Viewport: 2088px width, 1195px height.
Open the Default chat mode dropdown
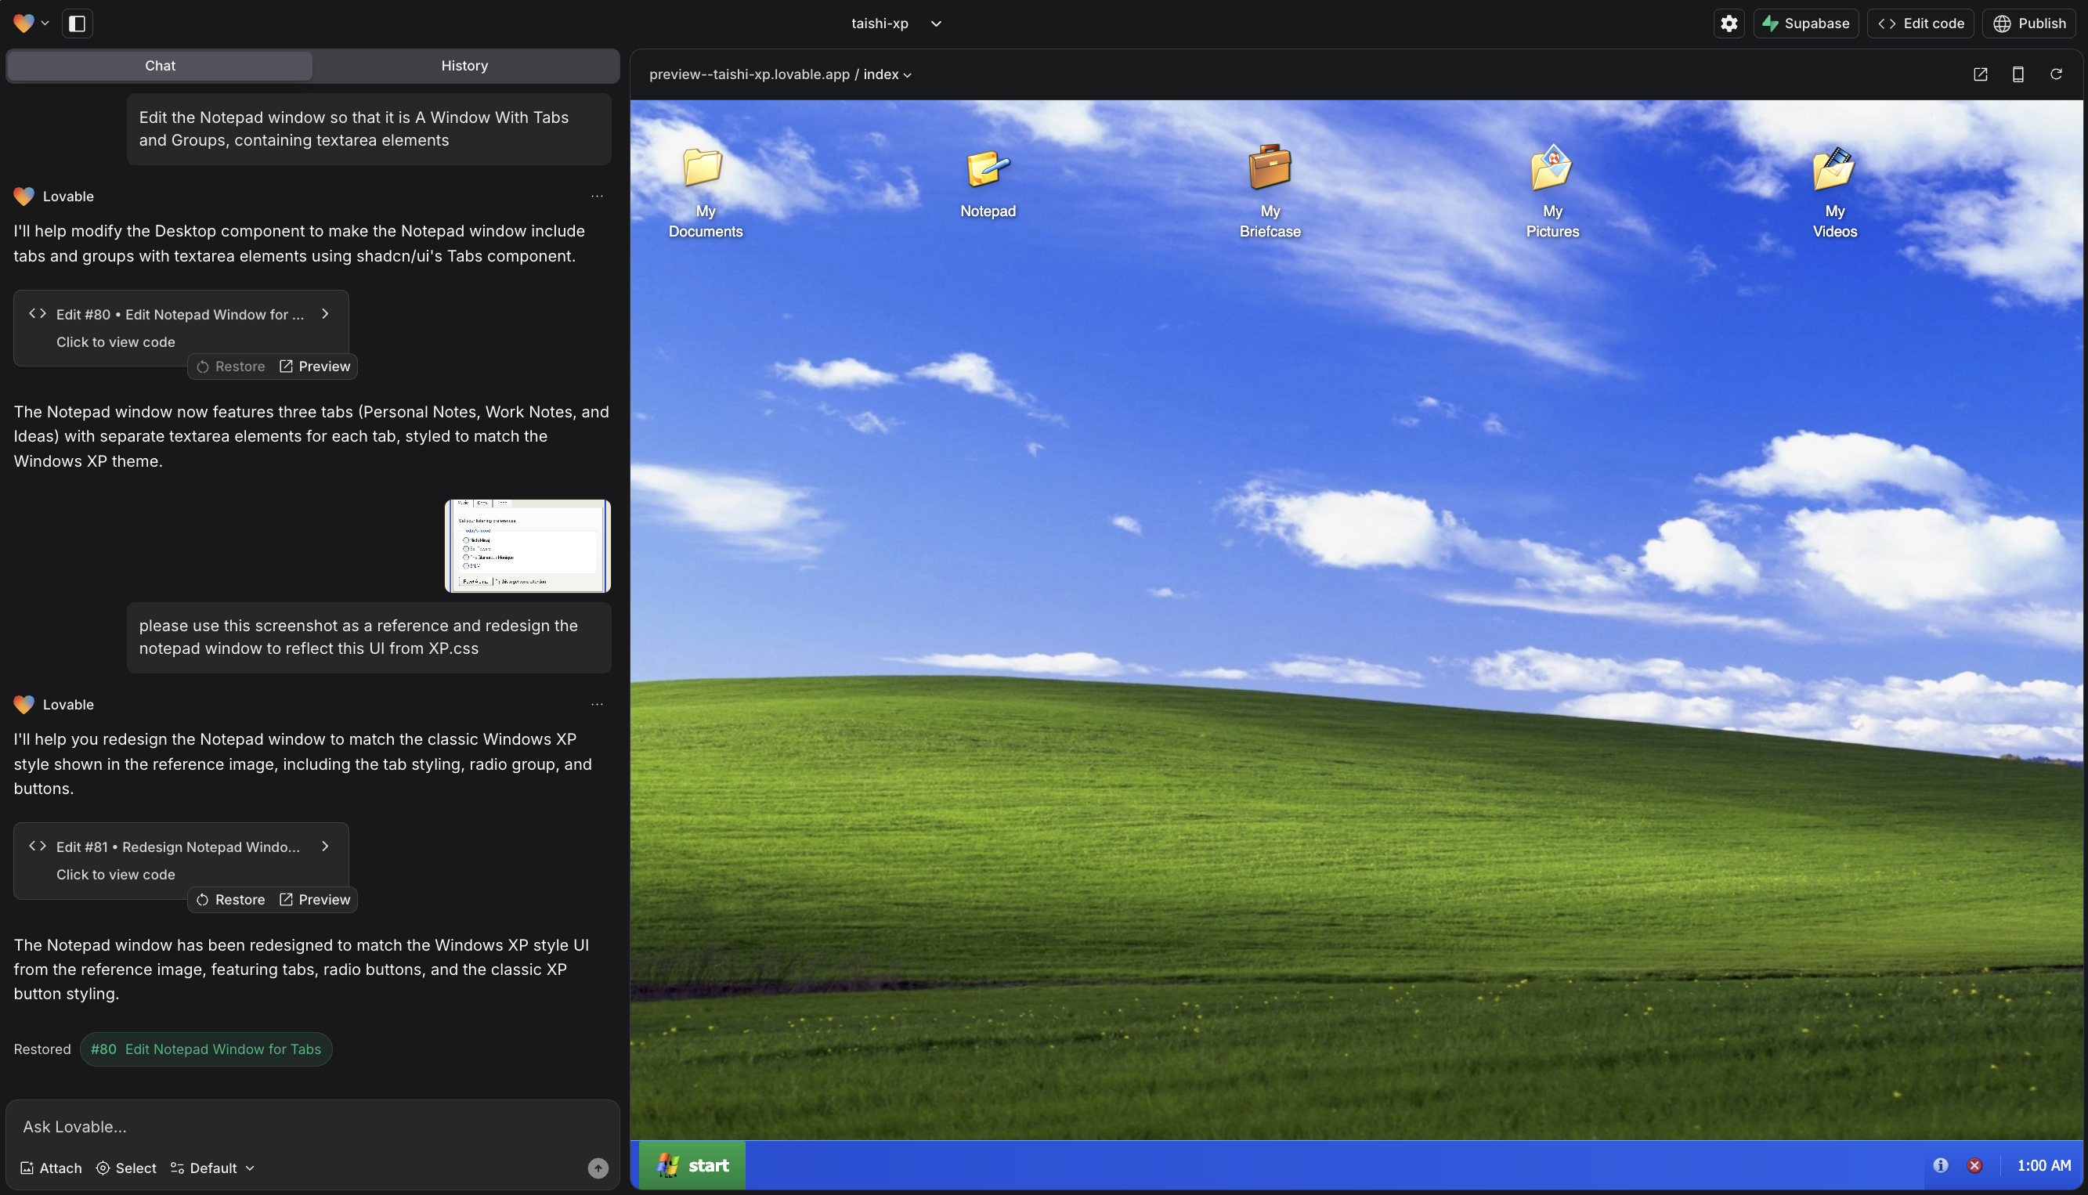pyautogui.click(x=211, y=1168)
